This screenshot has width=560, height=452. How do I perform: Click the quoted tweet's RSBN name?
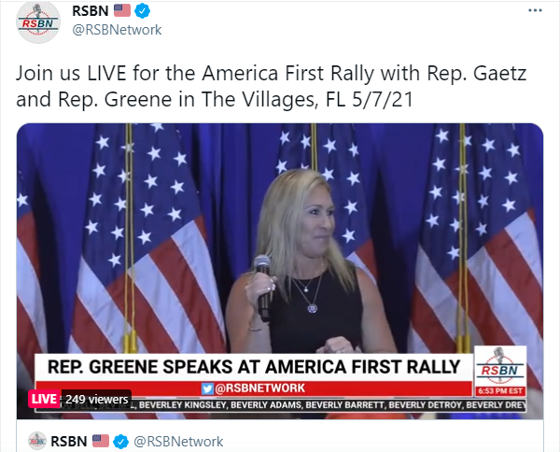click(x=69, y=442)
